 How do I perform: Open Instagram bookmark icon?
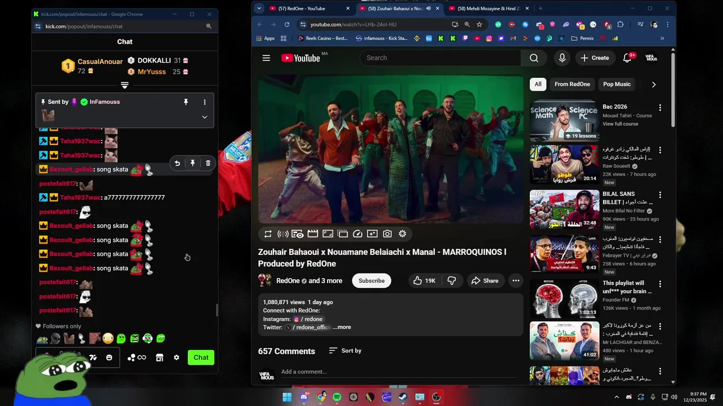[x=489, y=38]
